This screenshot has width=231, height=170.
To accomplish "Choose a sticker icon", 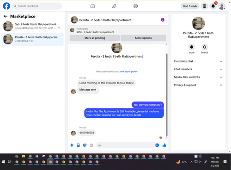I will pos(85,145).
